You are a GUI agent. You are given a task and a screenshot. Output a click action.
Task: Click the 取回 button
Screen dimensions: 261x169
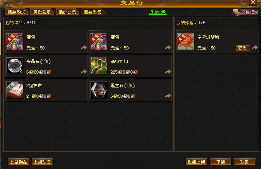(245, 162)
